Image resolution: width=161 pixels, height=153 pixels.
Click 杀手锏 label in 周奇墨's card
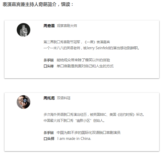(49, 60)
